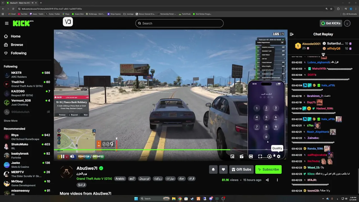This screenshot has height=202, width=359.
Task: Open the TwitchTools bookmark
Action: [x=185, y=14]
